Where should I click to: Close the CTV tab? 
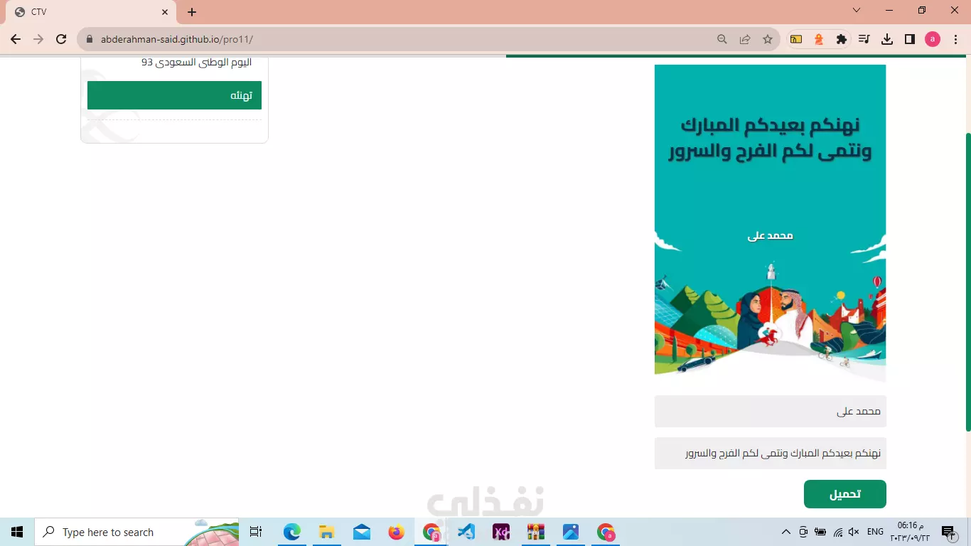tap(165, 12)
